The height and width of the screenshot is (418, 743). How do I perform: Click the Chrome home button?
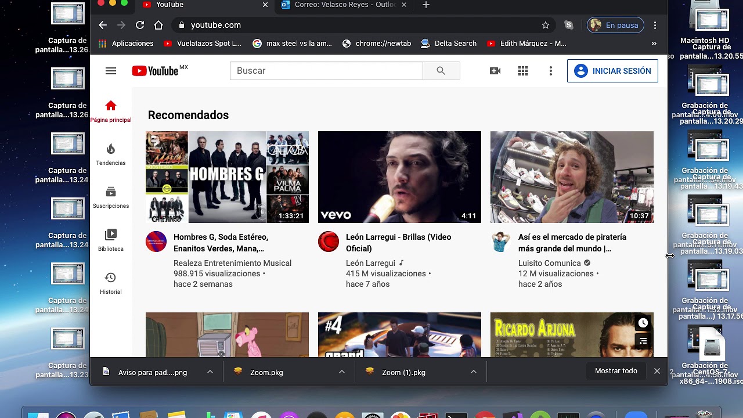(158, 25)
